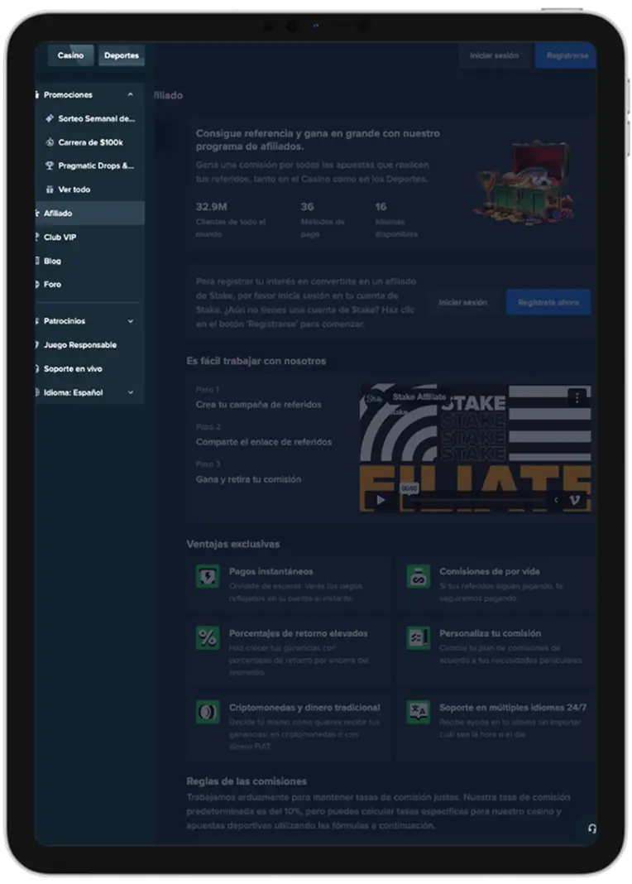Click the Porcentajes de retorno percent icon

[x=208, y=638]
